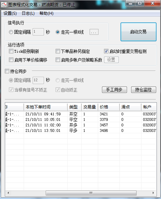Select the row timed 21/10/11 11:02:00
The image size is (161, 199).
coord(81,125)
